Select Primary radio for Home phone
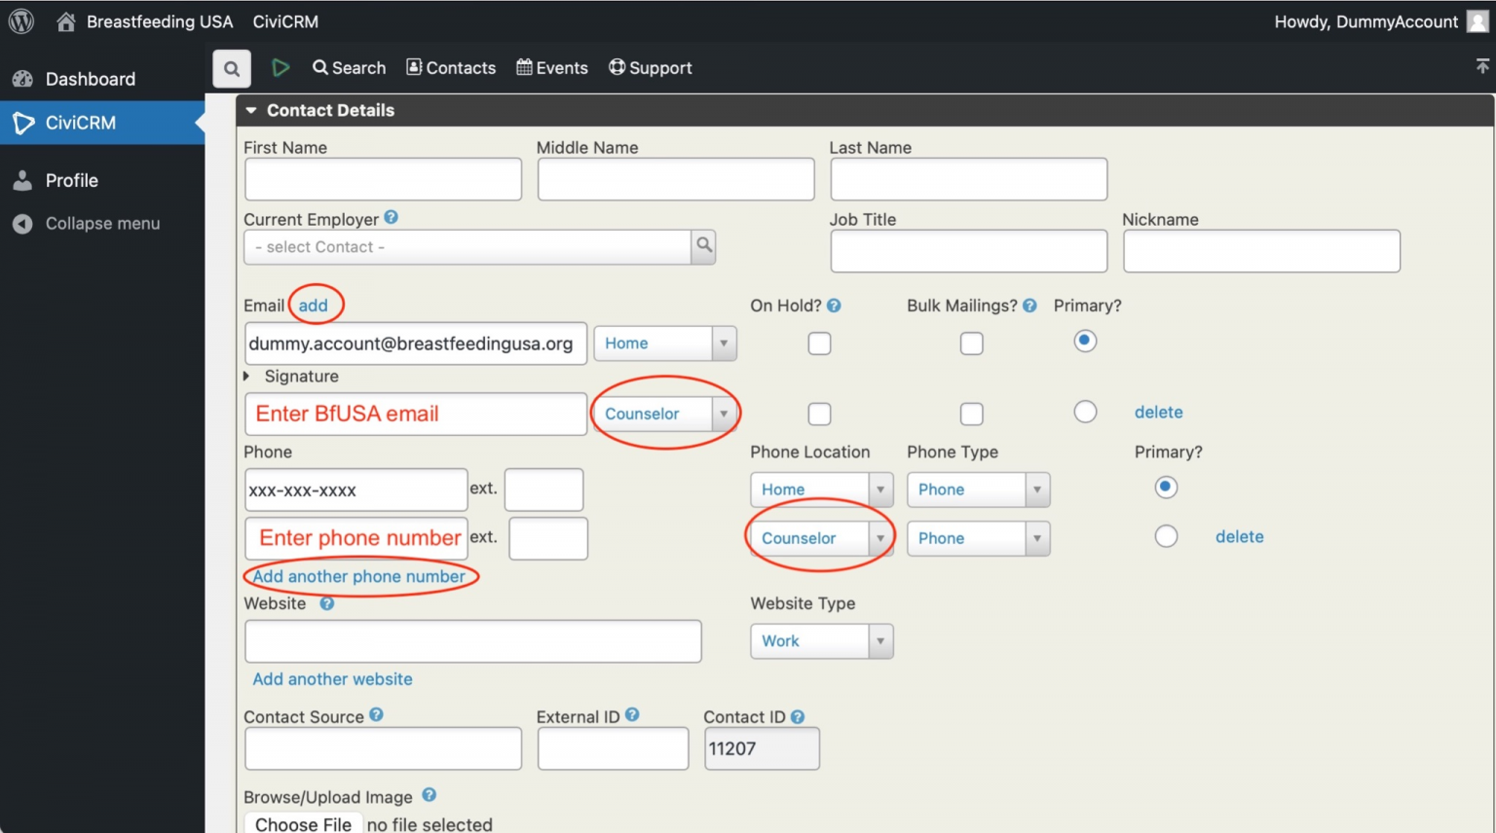Screen dimensions: 1496x833 1166,487
